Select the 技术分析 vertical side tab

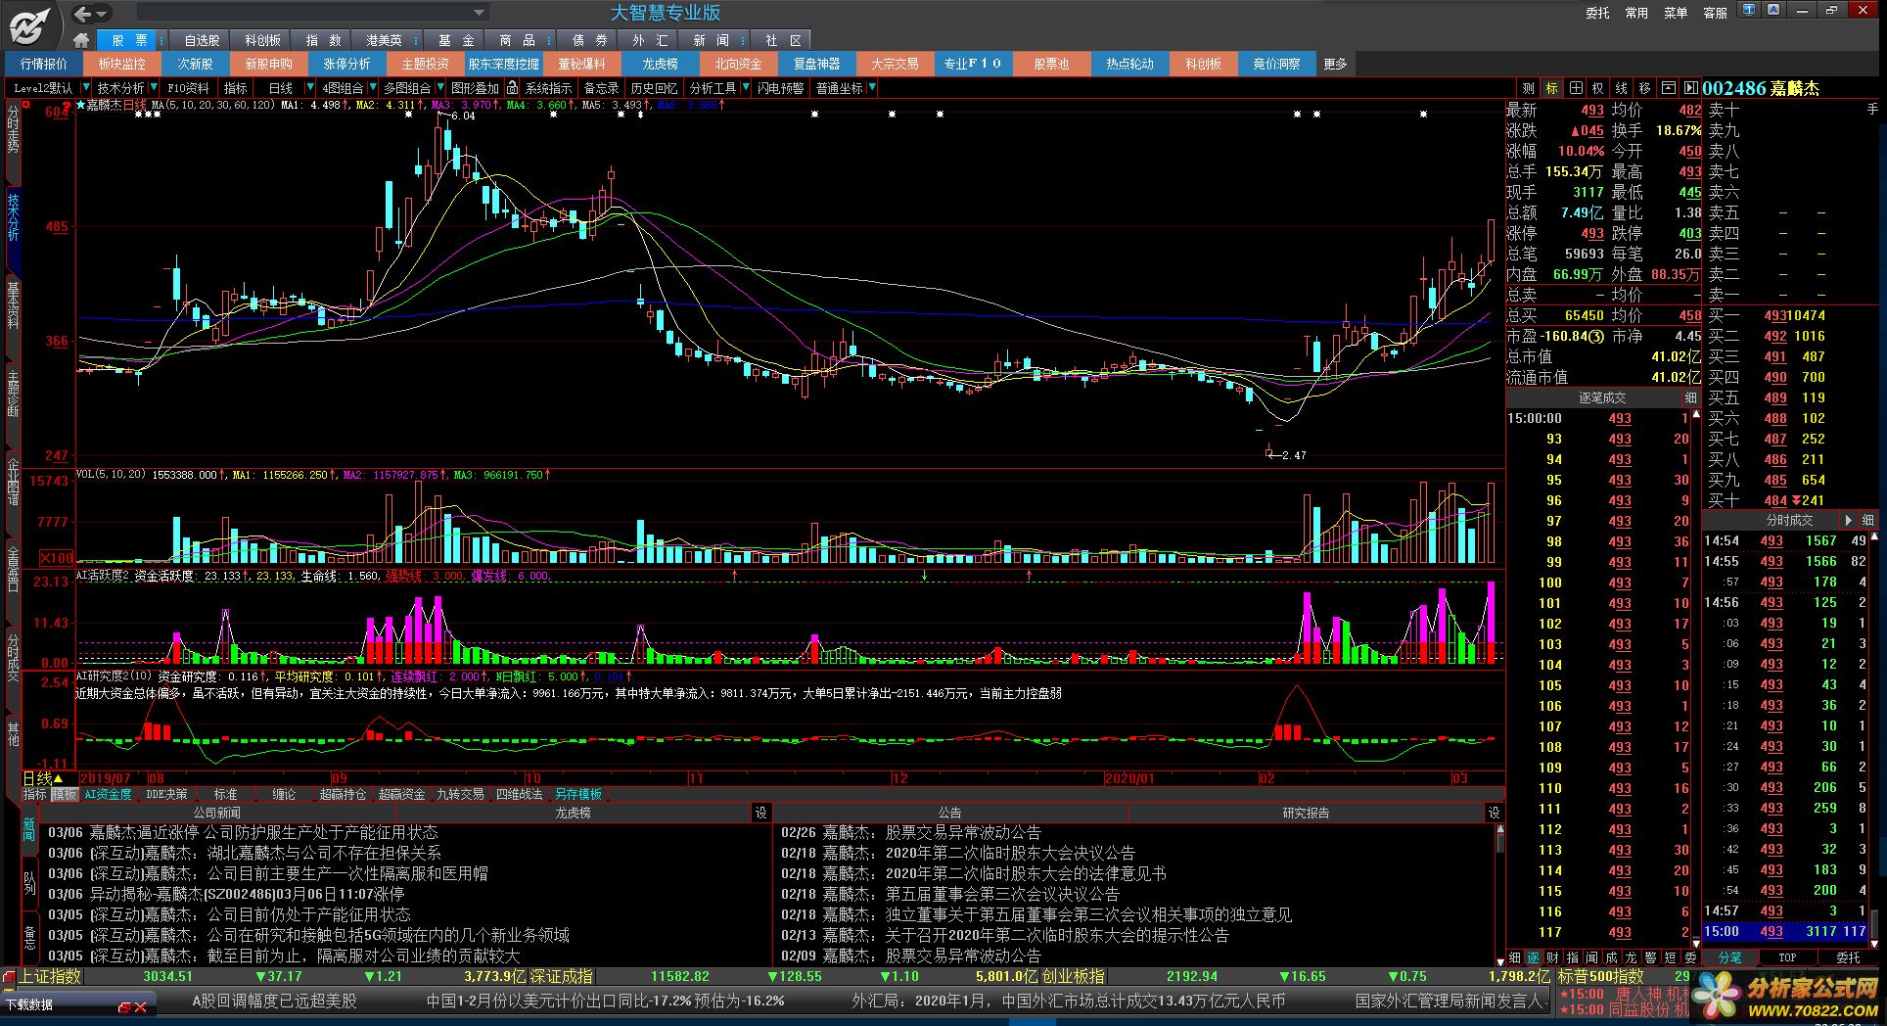13,217
